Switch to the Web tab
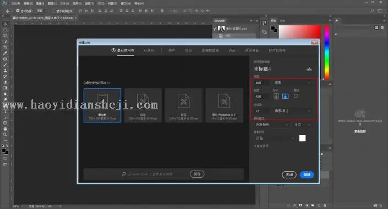 tap(232, 50)
